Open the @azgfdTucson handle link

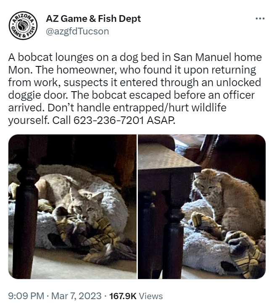pos(77,31)
